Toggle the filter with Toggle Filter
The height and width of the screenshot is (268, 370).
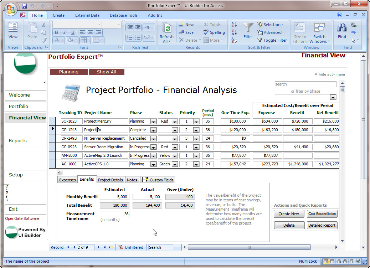coord(272,40)
